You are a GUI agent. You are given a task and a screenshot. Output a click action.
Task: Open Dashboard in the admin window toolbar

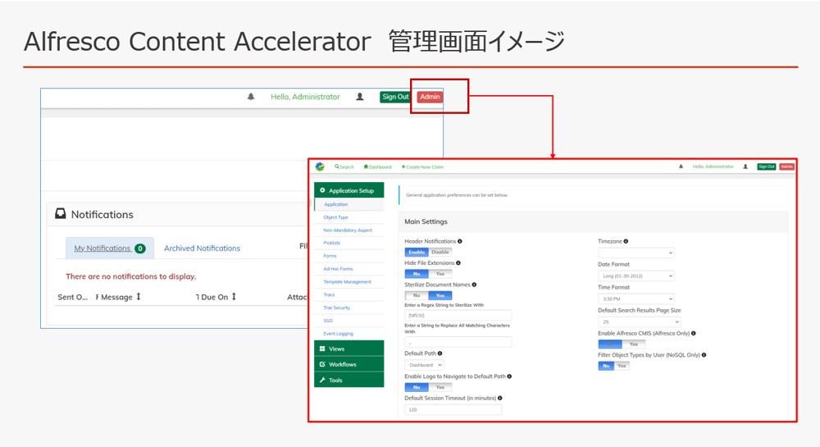pyautogui.click(x=377, y=166)
